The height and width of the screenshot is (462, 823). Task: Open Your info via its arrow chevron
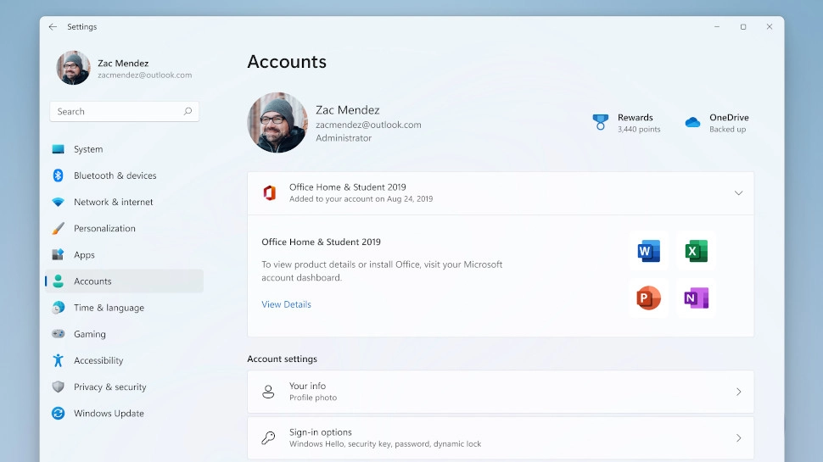(x=738, y=392)
